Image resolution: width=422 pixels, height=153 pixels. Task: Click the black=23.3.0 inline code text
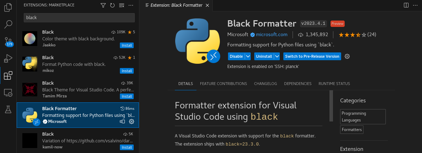point(242,144)
